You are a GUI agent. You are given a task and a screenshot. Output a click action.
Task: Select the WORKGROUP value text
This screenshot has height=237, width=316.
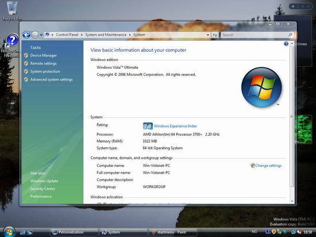point(154,187)
